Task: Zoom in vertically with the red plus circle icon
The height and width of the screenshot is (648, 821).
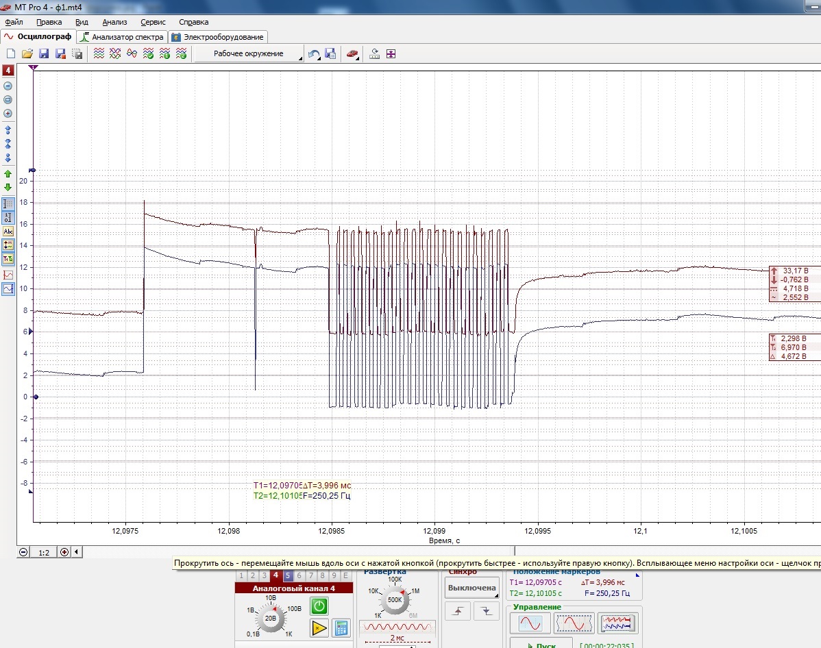Action: click(x=8, y=114)
